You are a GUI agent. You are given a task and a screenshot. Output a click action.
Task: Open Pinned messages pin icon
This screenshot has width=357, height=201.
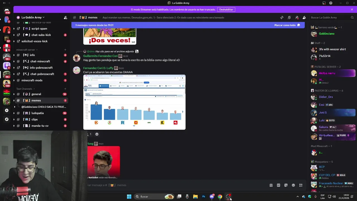[x=297, y=17]
